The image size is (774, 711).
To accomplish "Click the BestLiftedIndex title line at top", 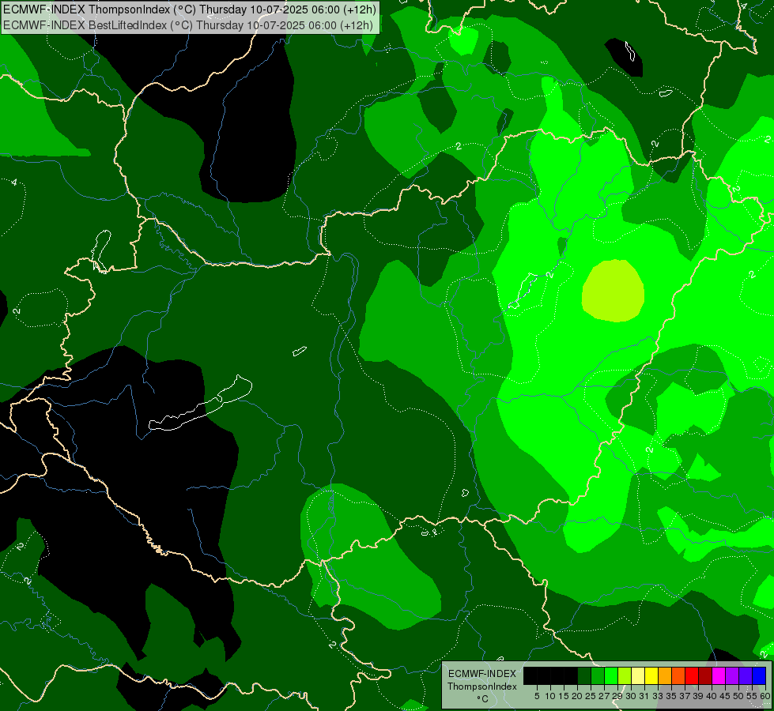I will (188, 24).
